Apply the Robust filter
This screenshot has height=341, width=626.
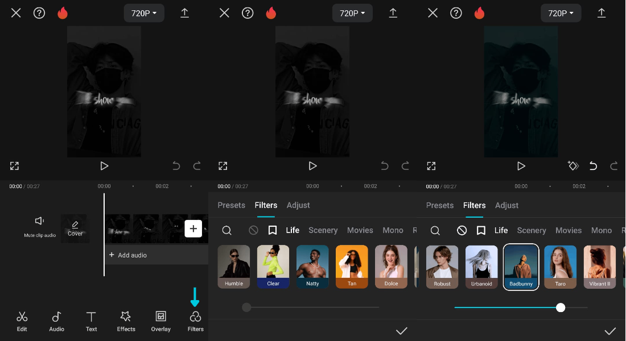point(442,267)
